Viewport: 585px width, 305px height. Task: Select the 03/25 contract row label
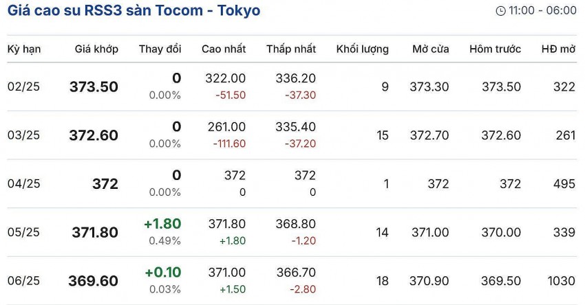click(23, 135)
